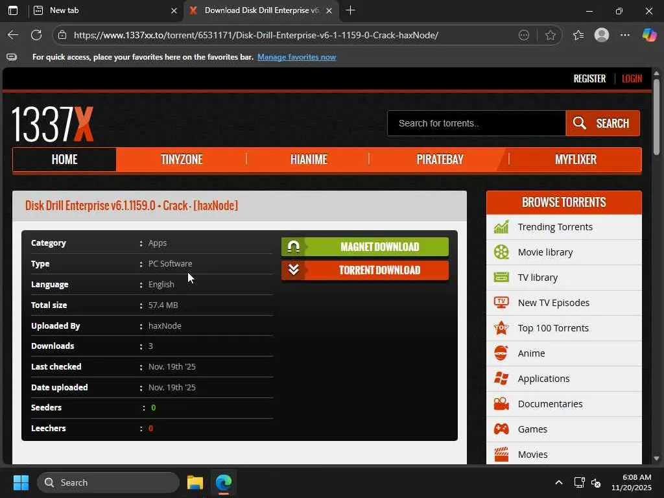Focus the Search for torrents field

477,123
